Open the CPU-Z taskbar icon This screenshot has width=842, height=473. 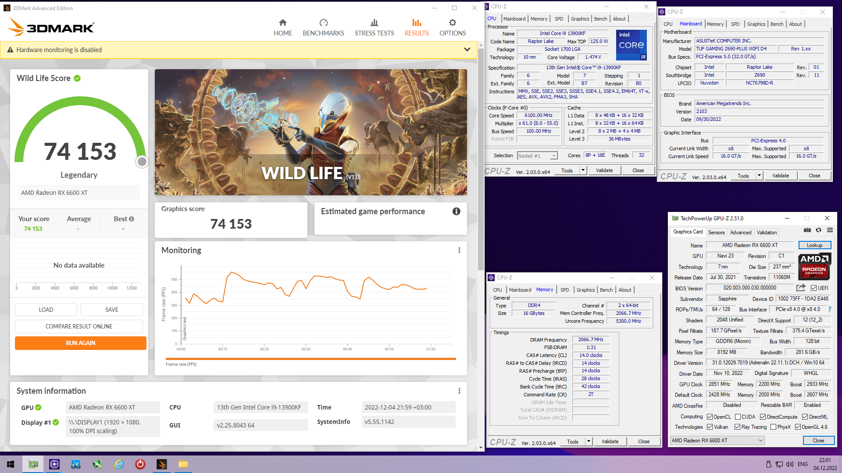[54, 464]
